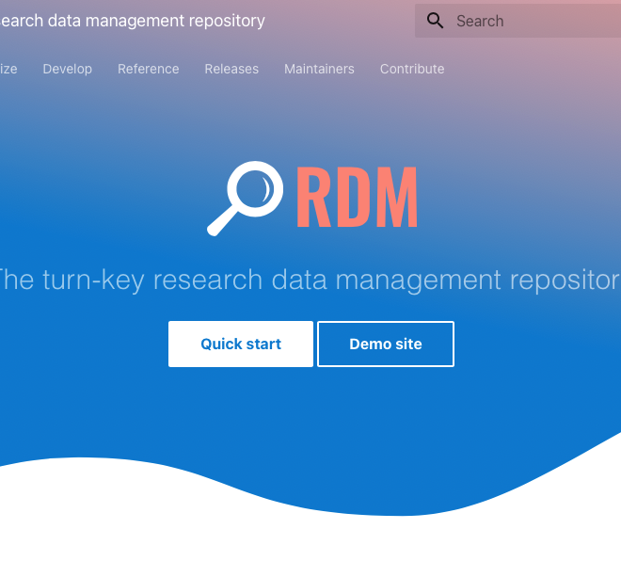621x561 pixels.
Task: Click the RDM magnifying glass logo
Action: click(x=246, y=198)
